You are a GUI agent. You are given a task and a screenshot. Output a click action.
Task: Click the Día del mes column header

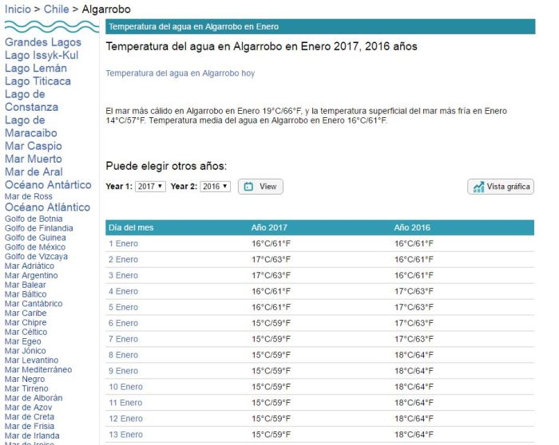point(131,227)
